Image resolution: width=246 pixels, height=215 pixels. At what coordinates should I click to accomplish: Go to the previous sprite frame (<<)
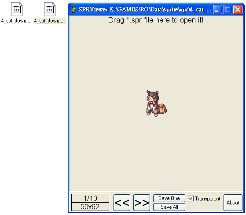[x=122, y=203]
